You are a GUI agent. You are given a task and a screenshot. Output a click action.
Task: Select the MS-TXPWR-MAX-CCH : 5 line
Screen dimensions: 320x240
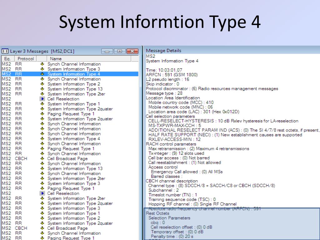pos(175,126)
